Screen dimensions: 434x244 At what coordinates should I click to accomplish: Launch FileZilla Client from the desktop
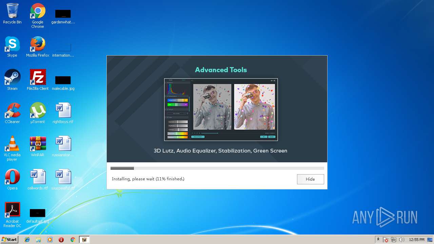[x=38, y=80]
